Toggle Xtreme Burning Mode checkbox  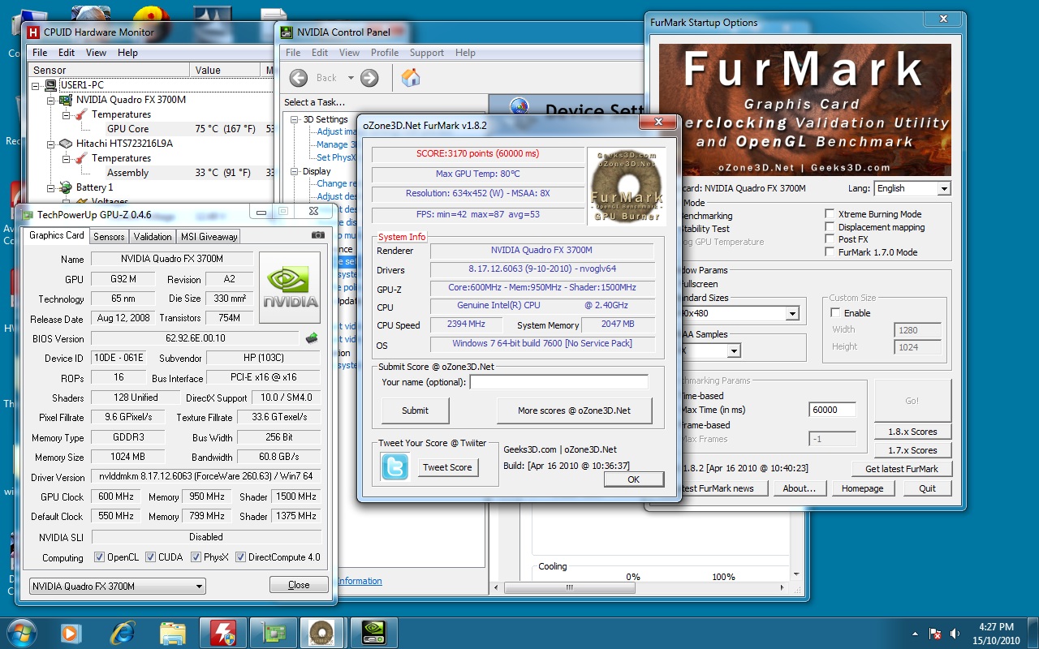[x=830, y=214]
